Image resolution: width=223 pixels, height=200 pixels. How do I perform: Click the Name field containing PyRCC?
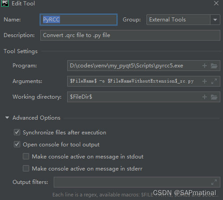pyautogui.click(x=78, y=20)
